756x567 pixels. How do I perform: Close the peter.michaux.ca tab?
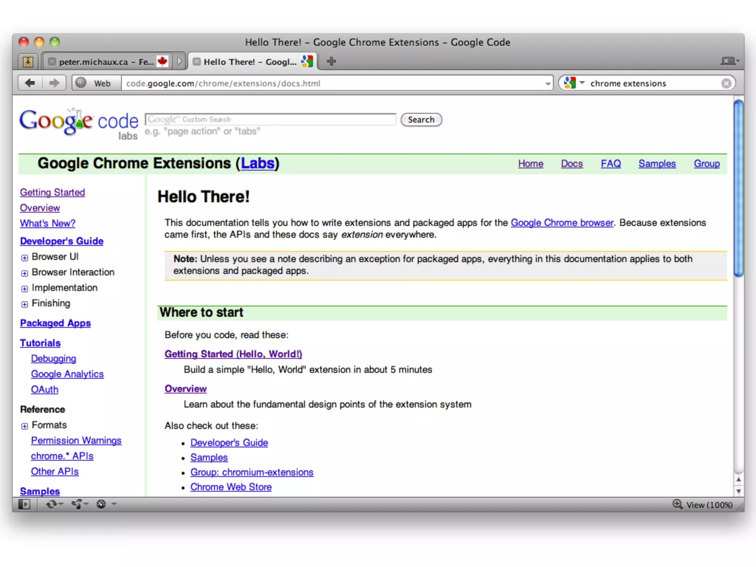click(x=52, y=62)
